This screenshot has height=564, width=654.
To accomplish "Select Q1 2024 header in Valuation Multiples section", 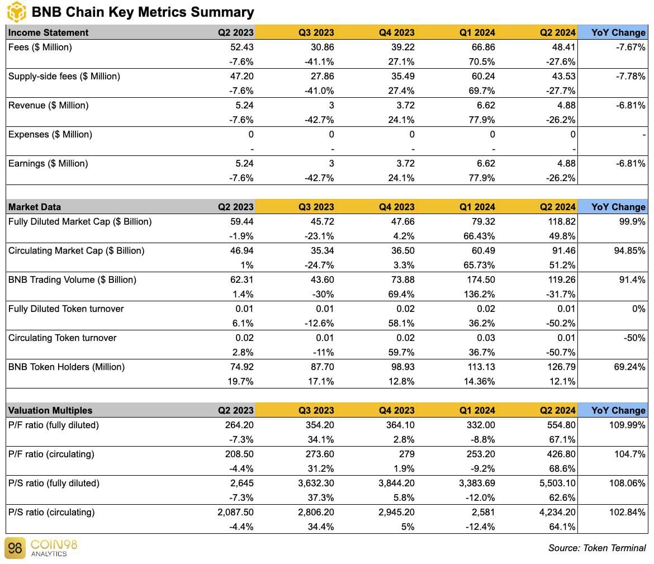I will [x=477, y=410].
